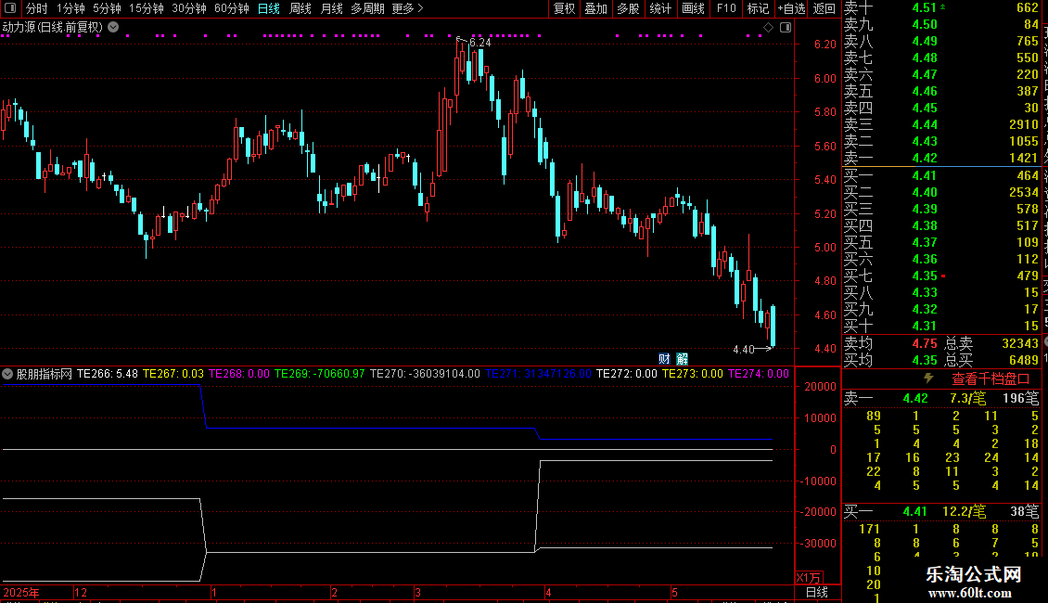Click the 买均 4.35 average value
Image resolution: width=1048 pixels, height=603 pixels.
coord(925,360)
